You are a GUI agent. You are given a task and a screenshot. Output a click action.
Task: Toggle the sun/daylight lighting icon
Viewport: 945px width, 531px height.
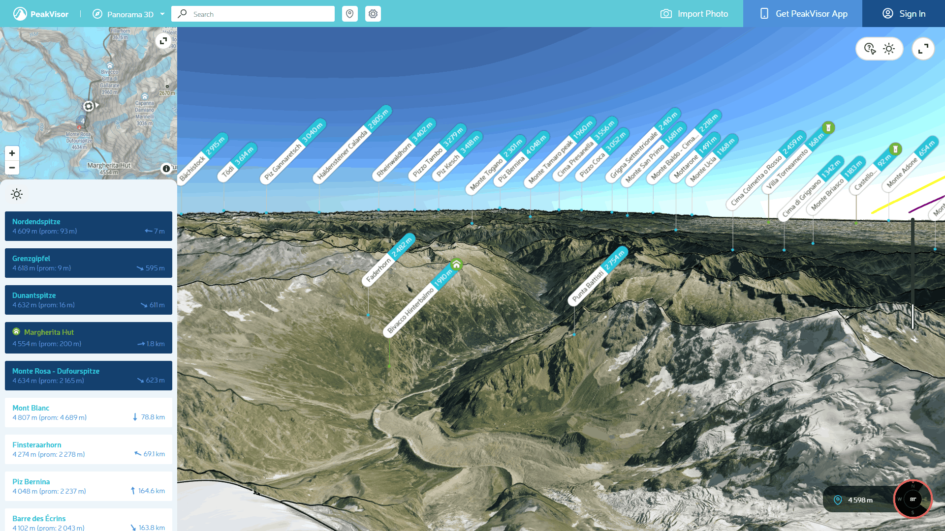pyautogui.click(x=889, y=49)
